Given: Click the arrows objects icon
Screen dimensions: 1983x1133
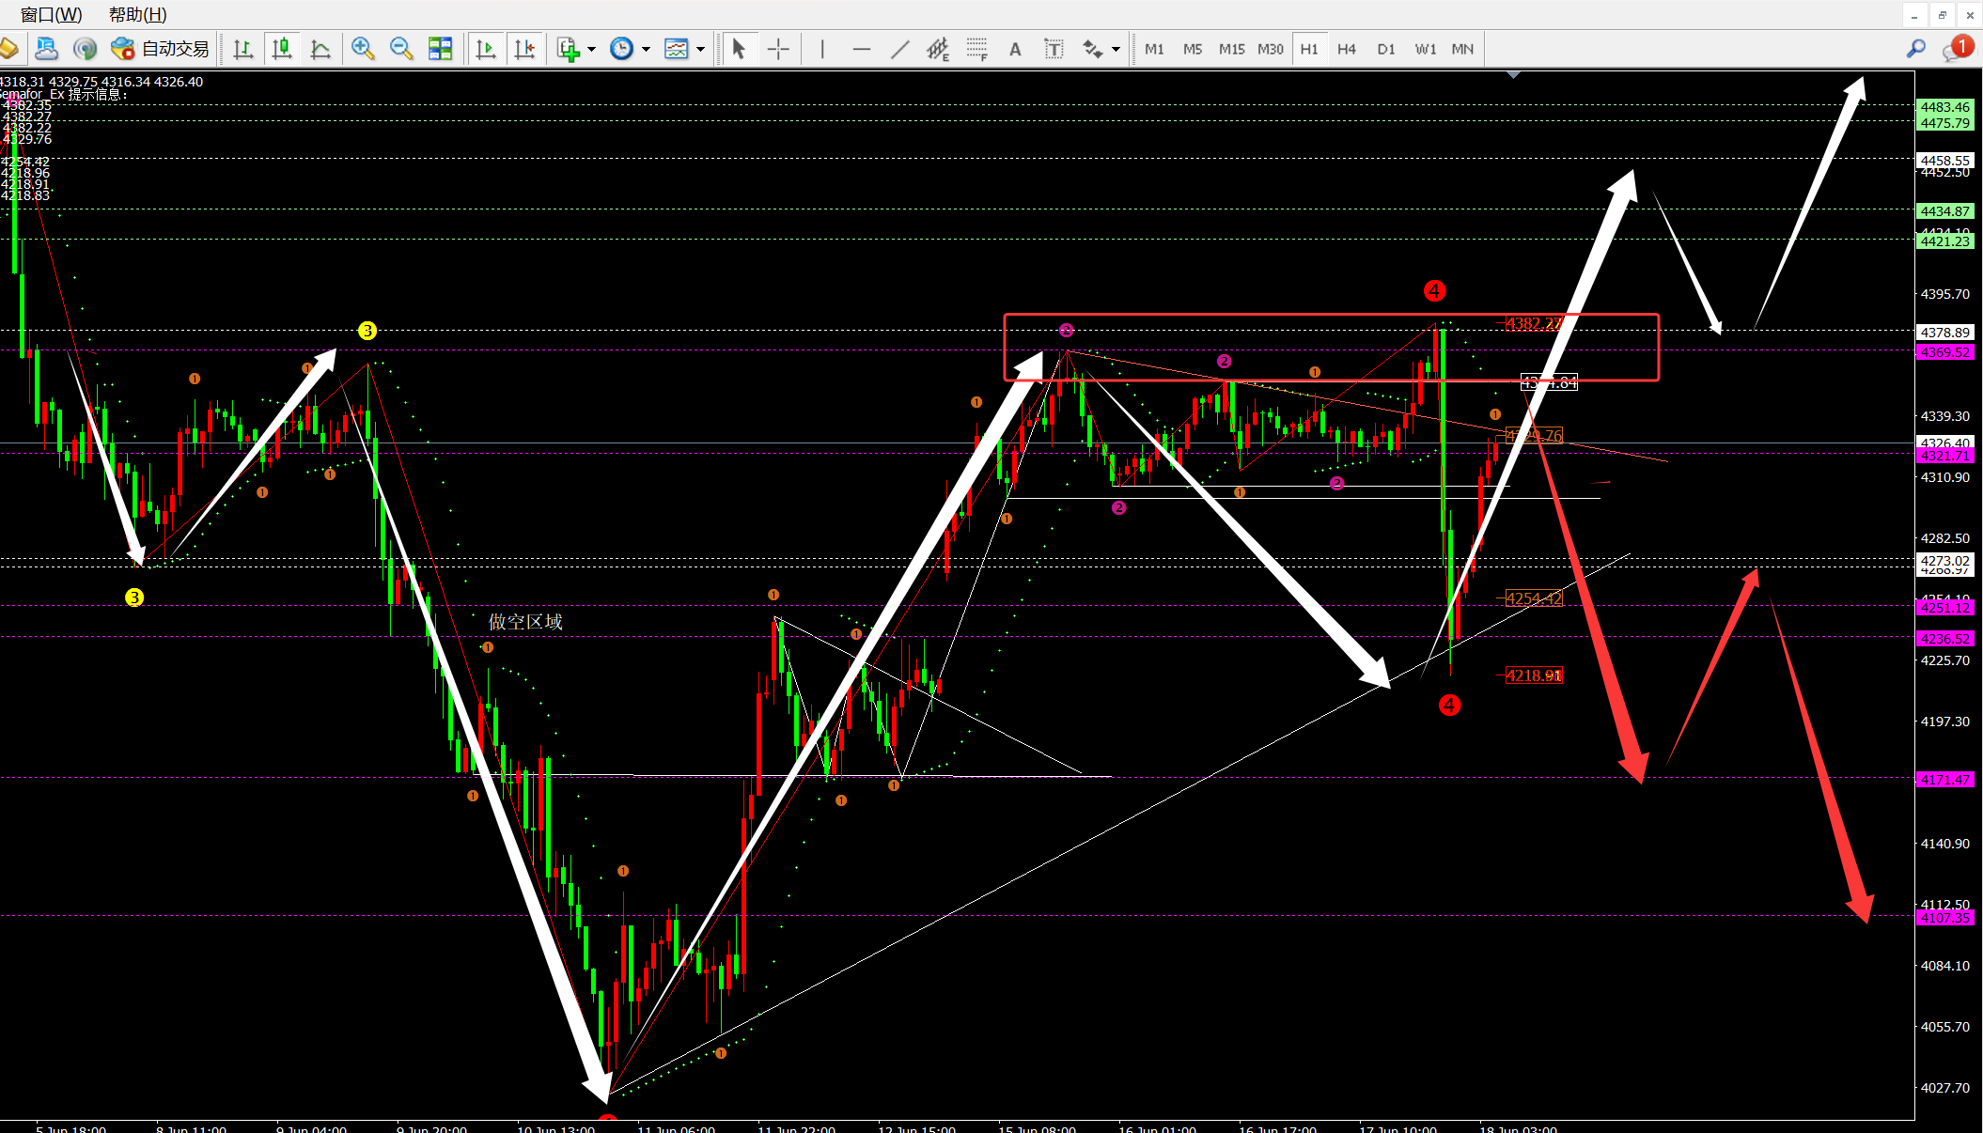Looking at the screenshot, I should point(1092,49).
